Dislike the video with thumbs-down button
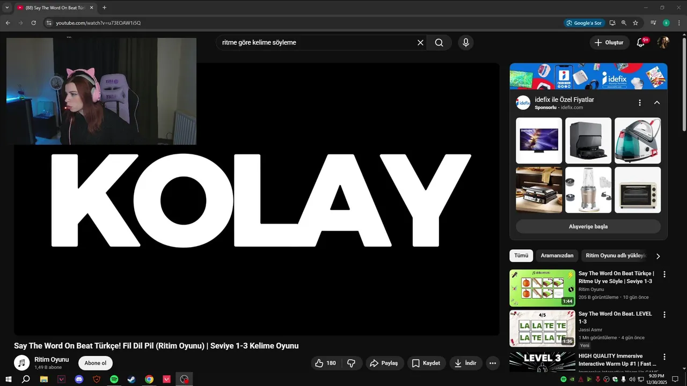This screenshot has height=386, width=687. click(352, 363)
